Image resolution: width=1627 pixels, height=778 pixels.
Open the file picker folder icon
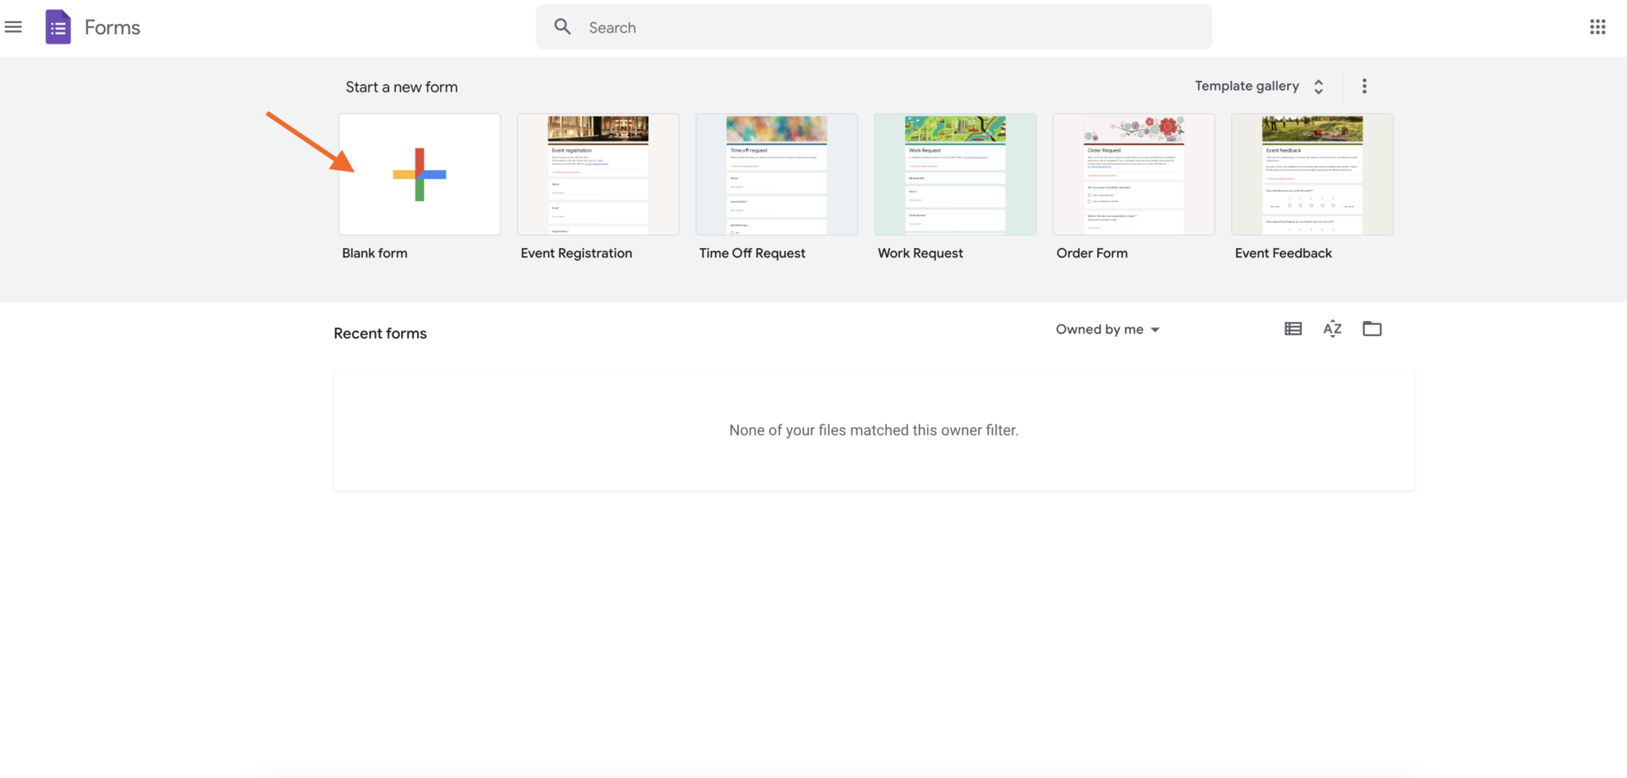[1373, 328]
